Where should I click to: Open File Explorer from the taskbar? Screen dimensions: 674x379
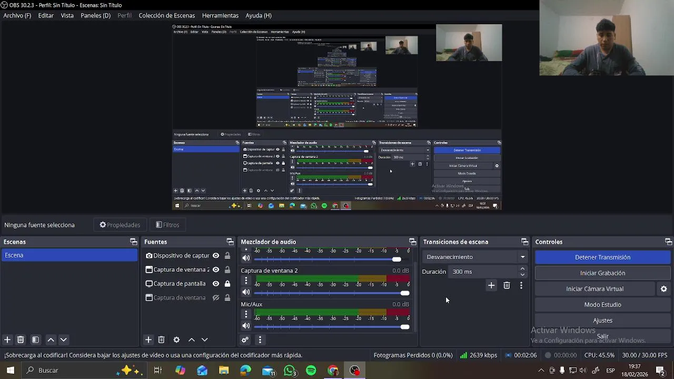(x=224, y=371)
